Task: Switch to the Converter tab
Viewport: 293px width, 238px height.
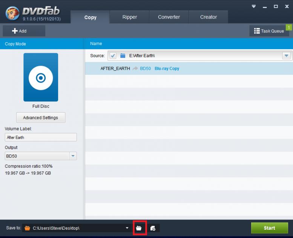Action: (x=169, y=17)
